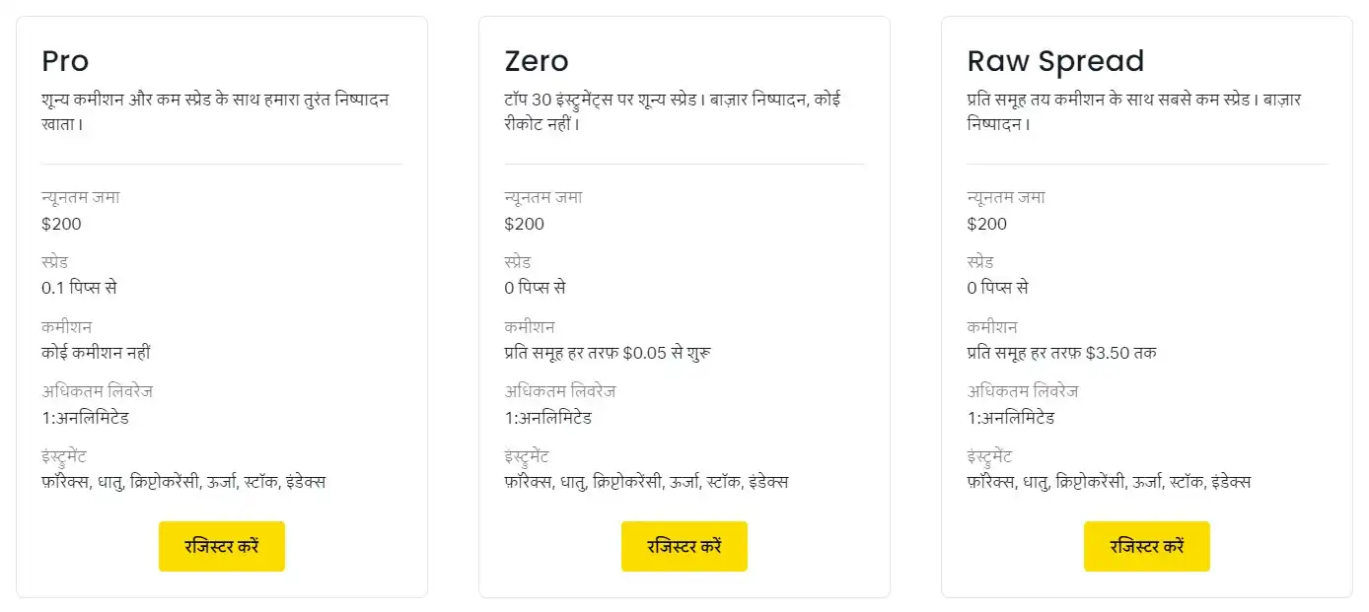Click 0 पिप्स से spread in Zero card
1369x612 pixels.
coord(535,288)
